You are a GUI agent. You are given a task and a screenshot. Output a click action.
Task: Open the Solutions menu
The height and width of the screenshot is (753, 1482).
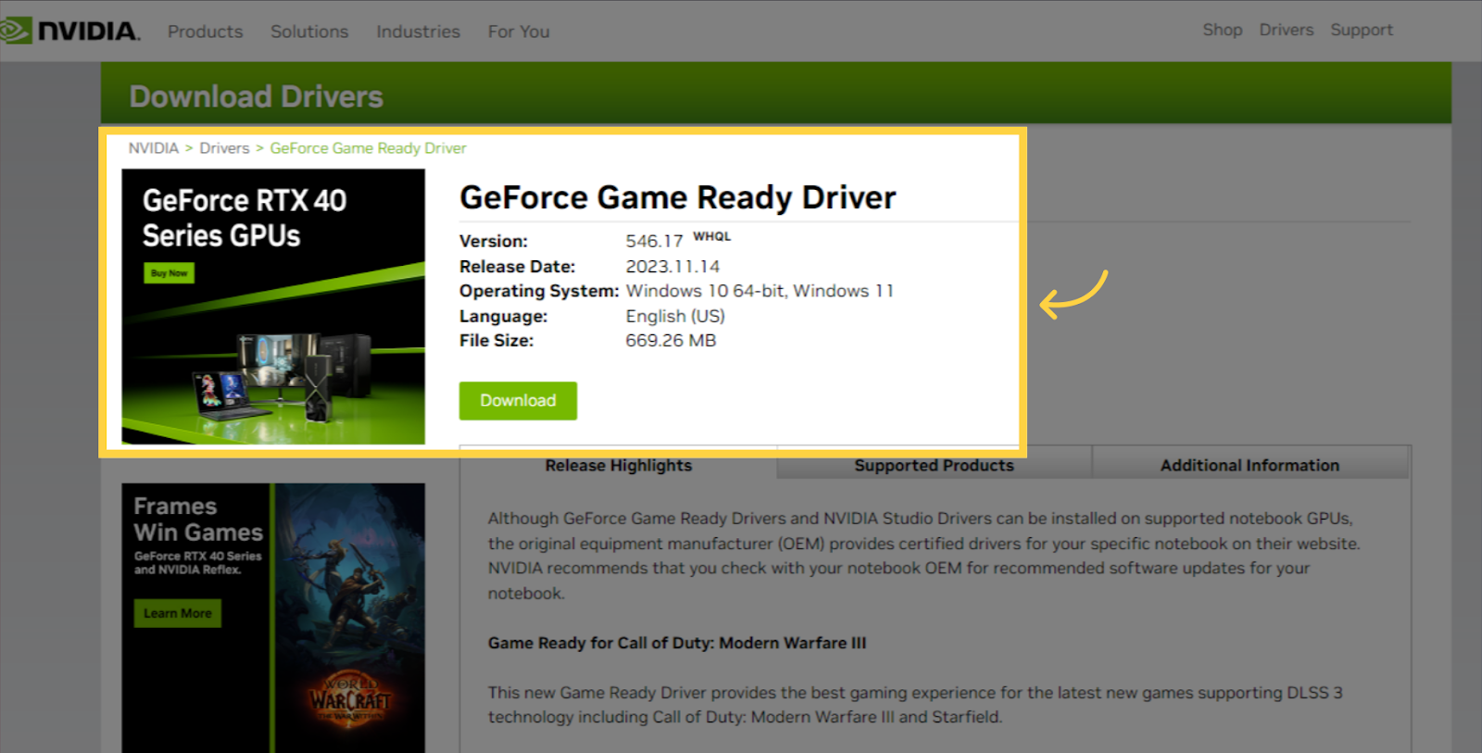coord(309,31)
